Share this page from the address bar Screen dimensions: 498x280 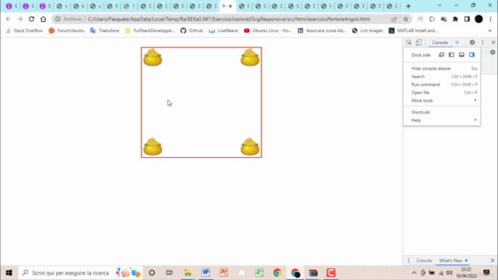click(395, 19)
